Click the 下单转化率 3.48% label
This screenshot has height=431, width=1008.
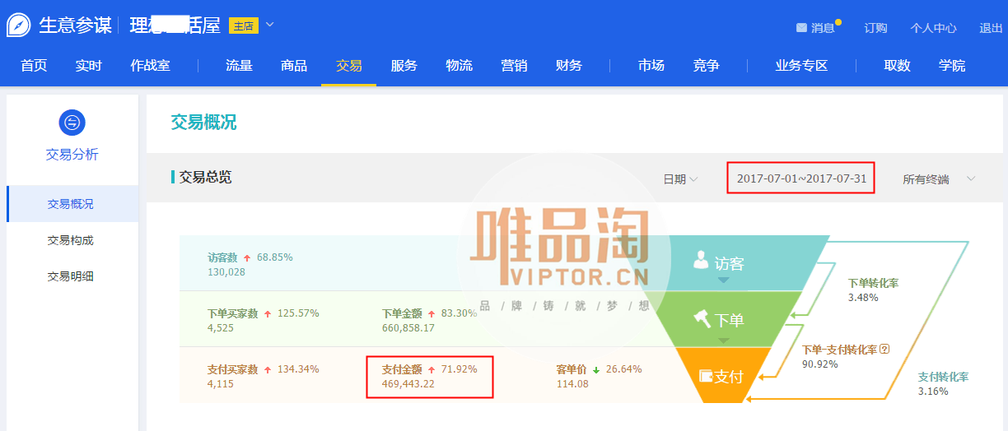(x=873, y=290)
